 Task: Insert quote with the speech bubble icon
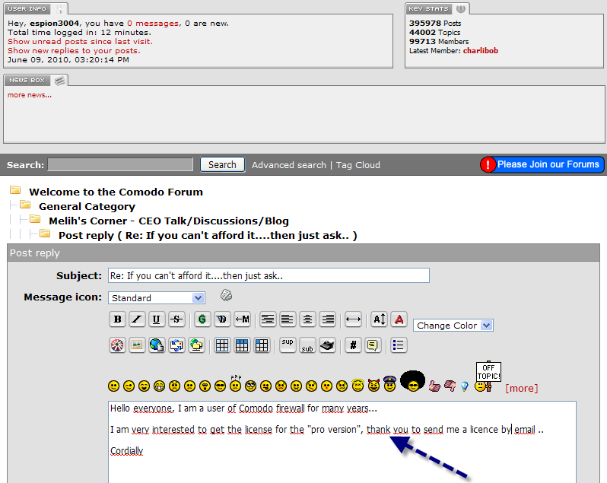373,345
